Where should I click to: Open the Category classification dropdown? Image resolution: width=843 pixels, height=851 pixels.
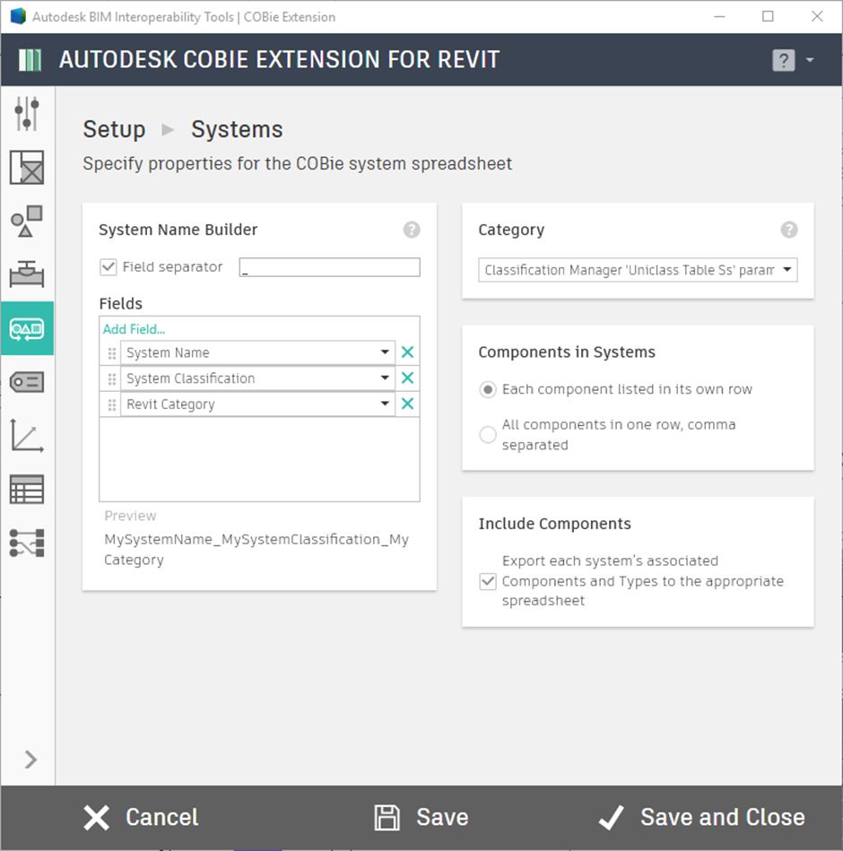(x=638, y=270)
